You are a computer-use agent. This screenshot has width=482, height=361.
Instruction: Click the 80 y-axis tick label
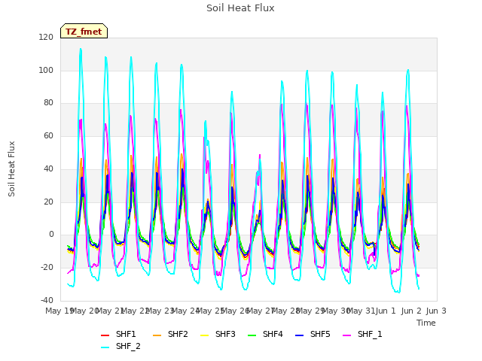click(x=48, y=103)
